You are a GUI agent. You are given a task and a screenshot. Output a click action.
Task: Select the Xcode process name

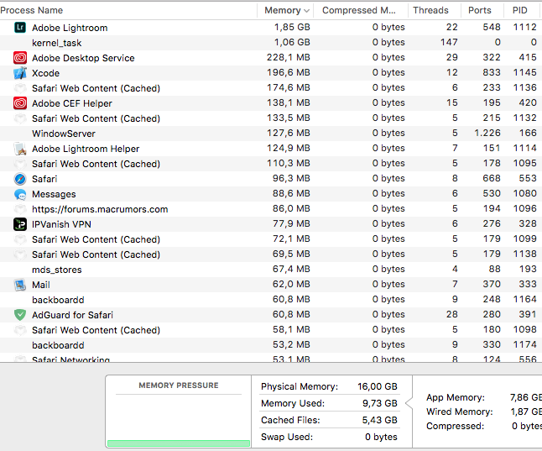[x=45, y=73]
